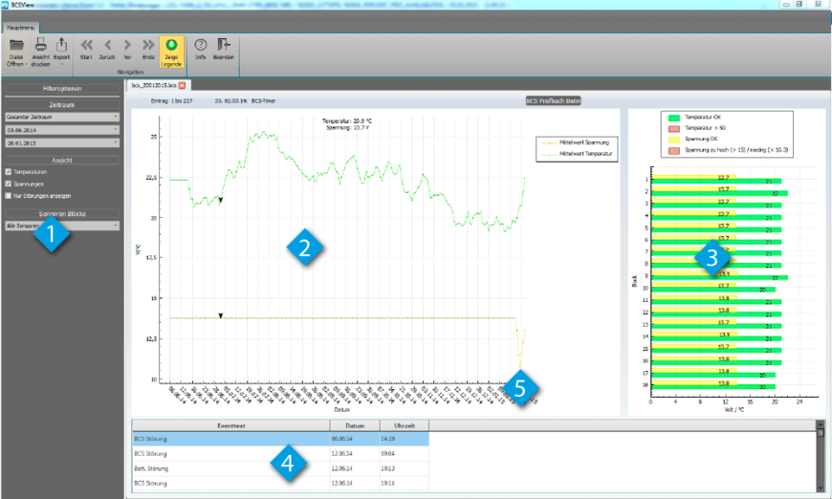Step forward with the Vor arrow
The height and width of the screenshot is (499, 832).
(x=127, y=48)
